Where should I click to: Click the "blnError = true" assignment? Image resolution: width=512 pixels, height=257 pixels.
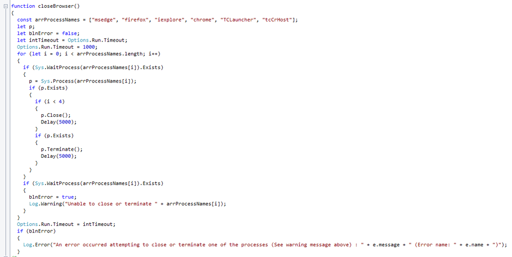[x=53, y=197]
